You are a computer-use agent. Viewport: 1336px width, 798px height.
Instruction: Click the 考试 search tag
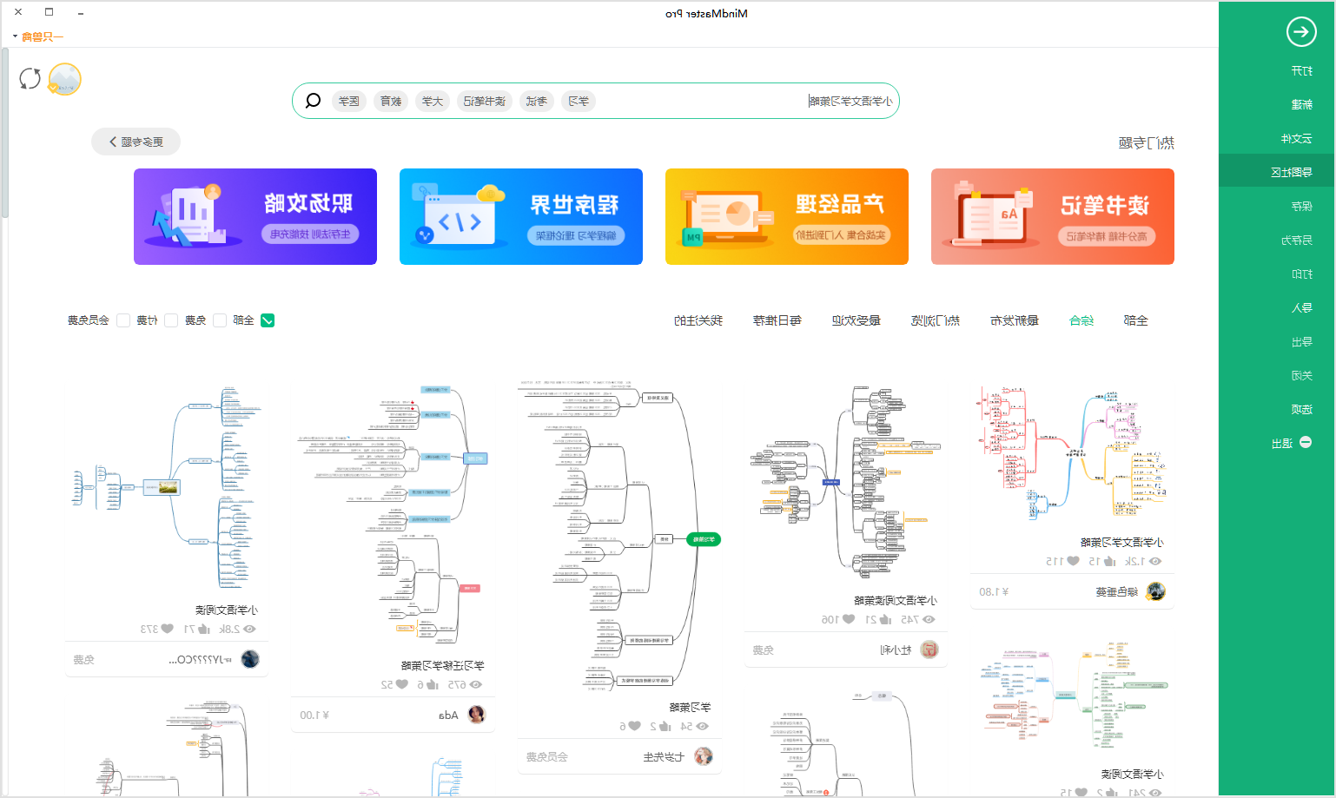pyautogui.click(x=537, y=102)
